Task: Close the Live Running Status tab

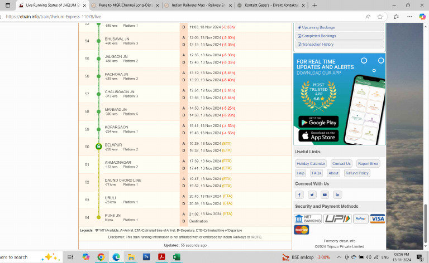Action: [84, 5]
